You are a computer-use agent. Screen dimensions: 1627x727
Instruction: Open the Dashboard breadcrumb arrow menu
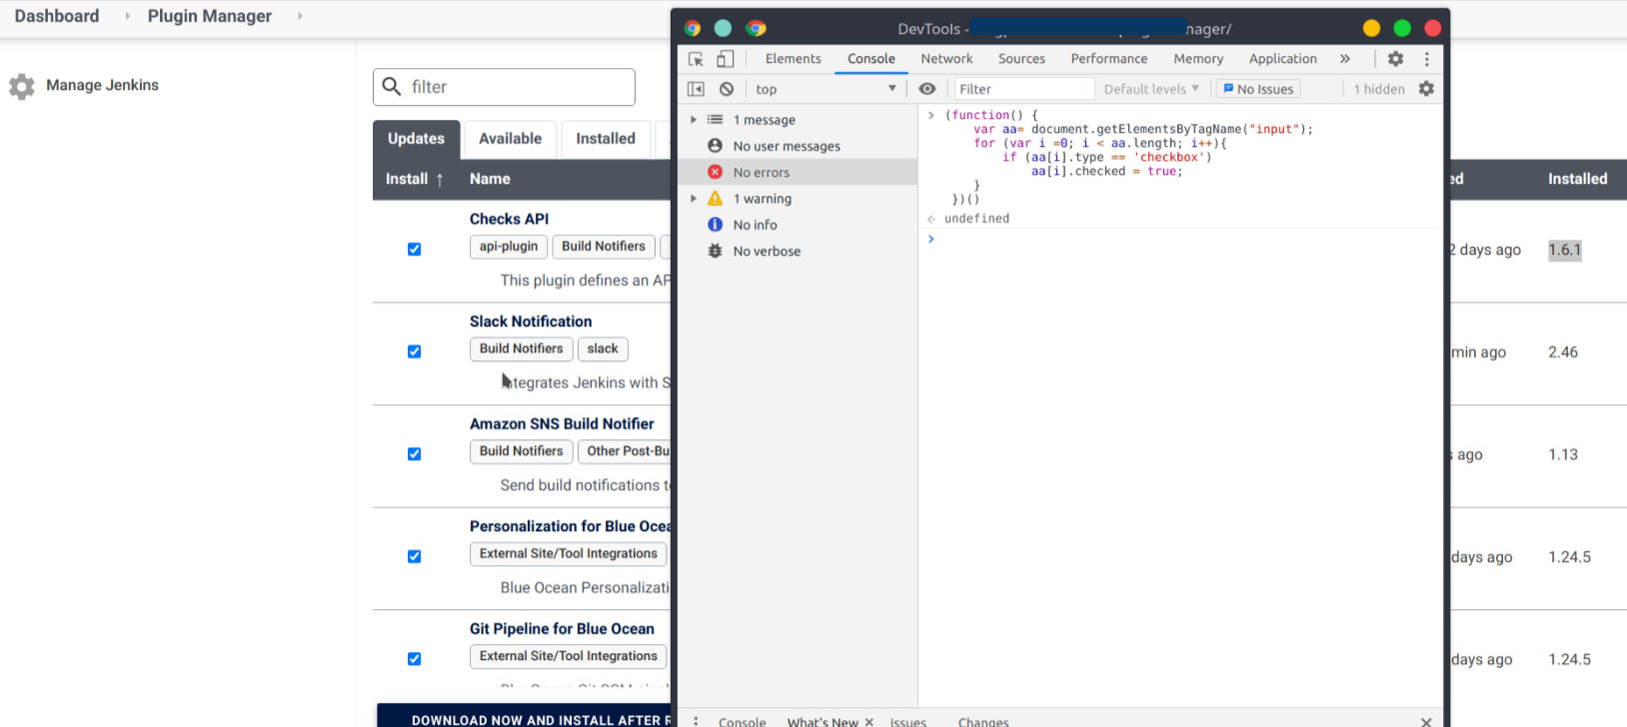tap(128, 16)
